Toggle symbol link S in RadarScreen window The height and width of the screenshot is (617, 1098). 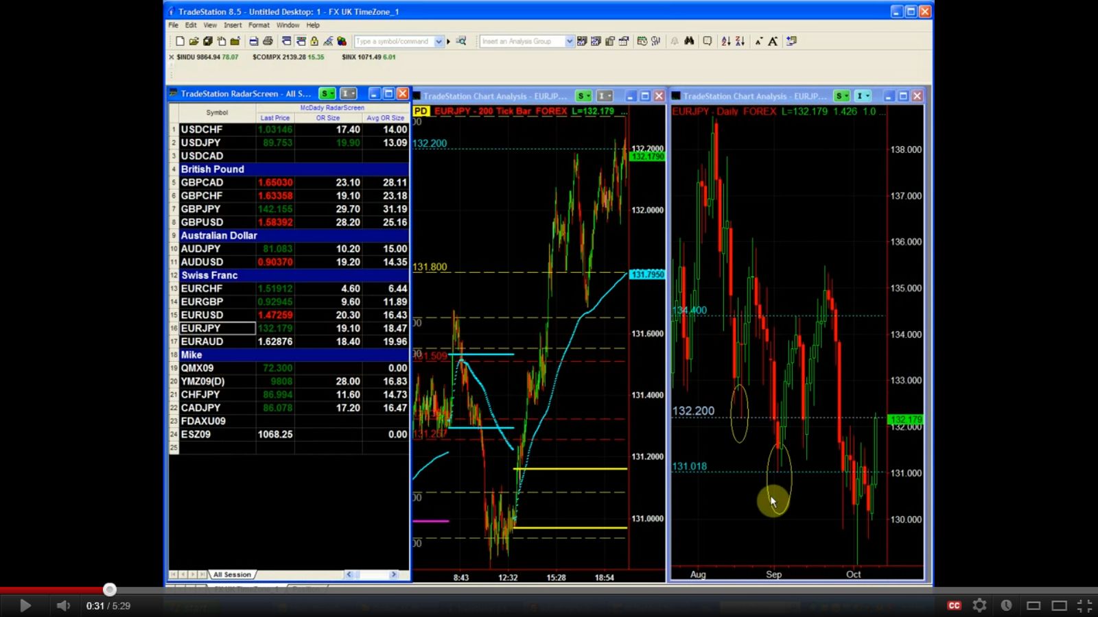click(327, 94)
